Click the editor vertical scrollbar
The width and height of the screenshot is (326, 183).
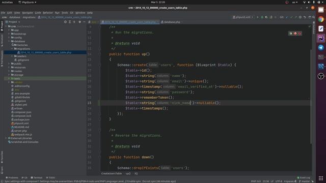(x=311, y=97)
